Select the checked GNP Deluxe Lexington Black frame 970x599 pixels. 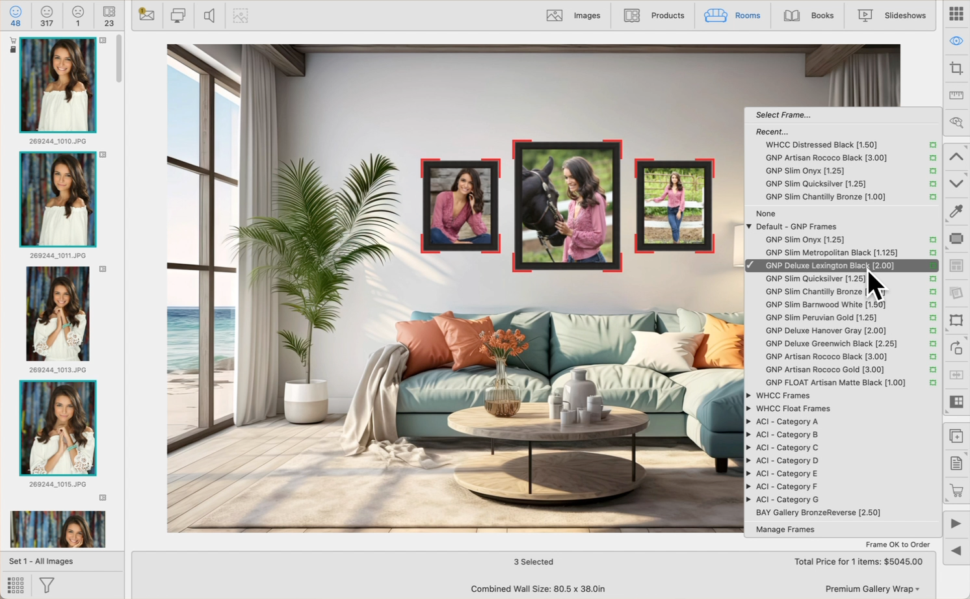[x=829, y=266]
